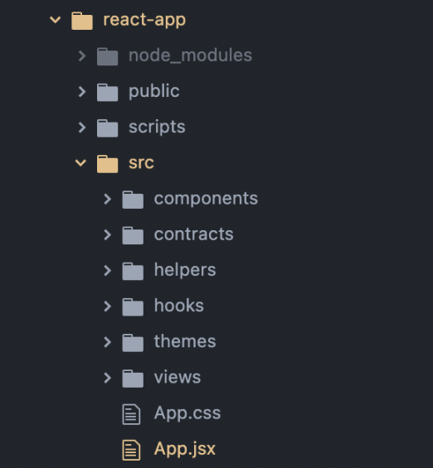
Task: Select the themes folder label
Action: 185,341
